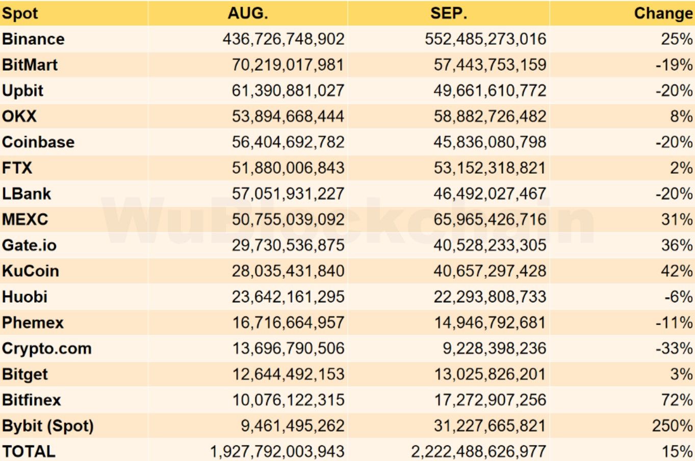695x461 pixels.
Task: Click Huobi's -6% change cell
Action: (678, 297)
